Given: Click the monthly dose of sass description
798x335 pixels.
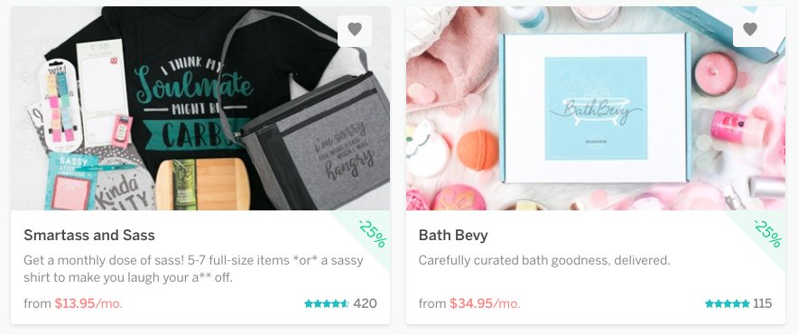Looking at the screenshot, I should point(193,269).
